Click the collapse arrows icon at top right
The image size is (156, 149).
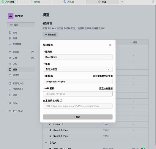tap(153, 2)
